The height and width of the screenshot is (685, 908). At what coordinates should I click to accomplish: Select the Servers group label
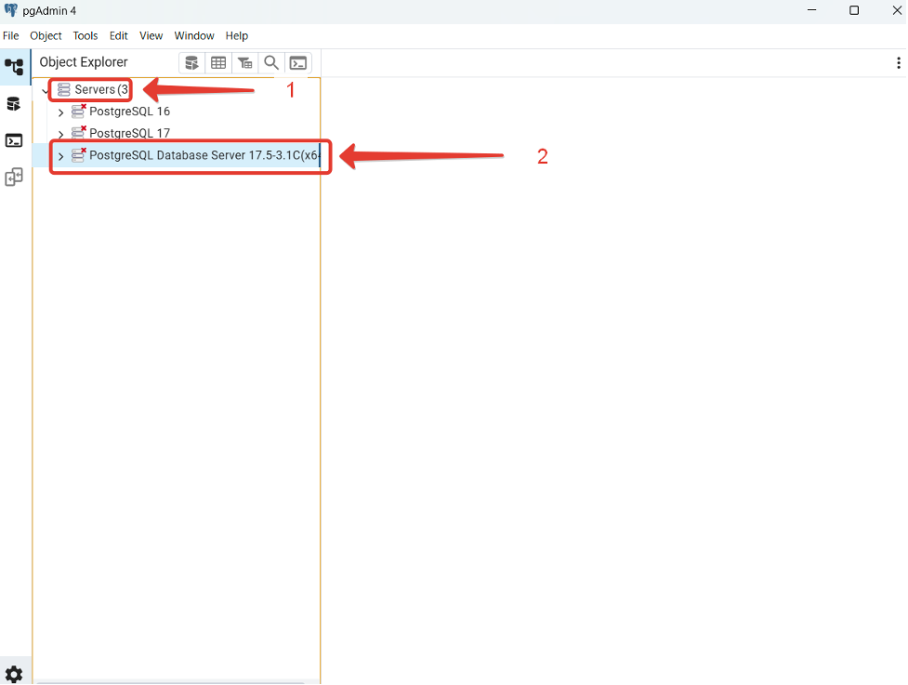[95, 90]
